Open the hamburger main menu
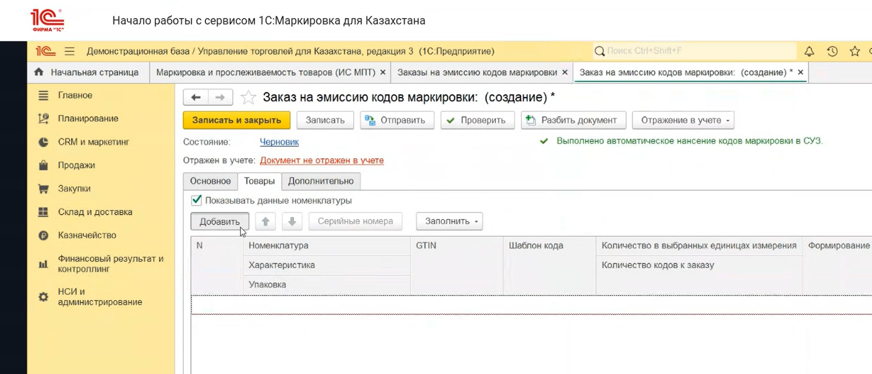The height and width of the screenshot is (374, 872). (x=70, y=51)
